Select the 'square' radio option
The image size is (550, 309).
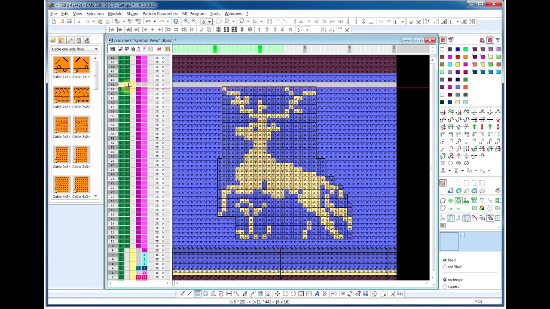[445, 287]
